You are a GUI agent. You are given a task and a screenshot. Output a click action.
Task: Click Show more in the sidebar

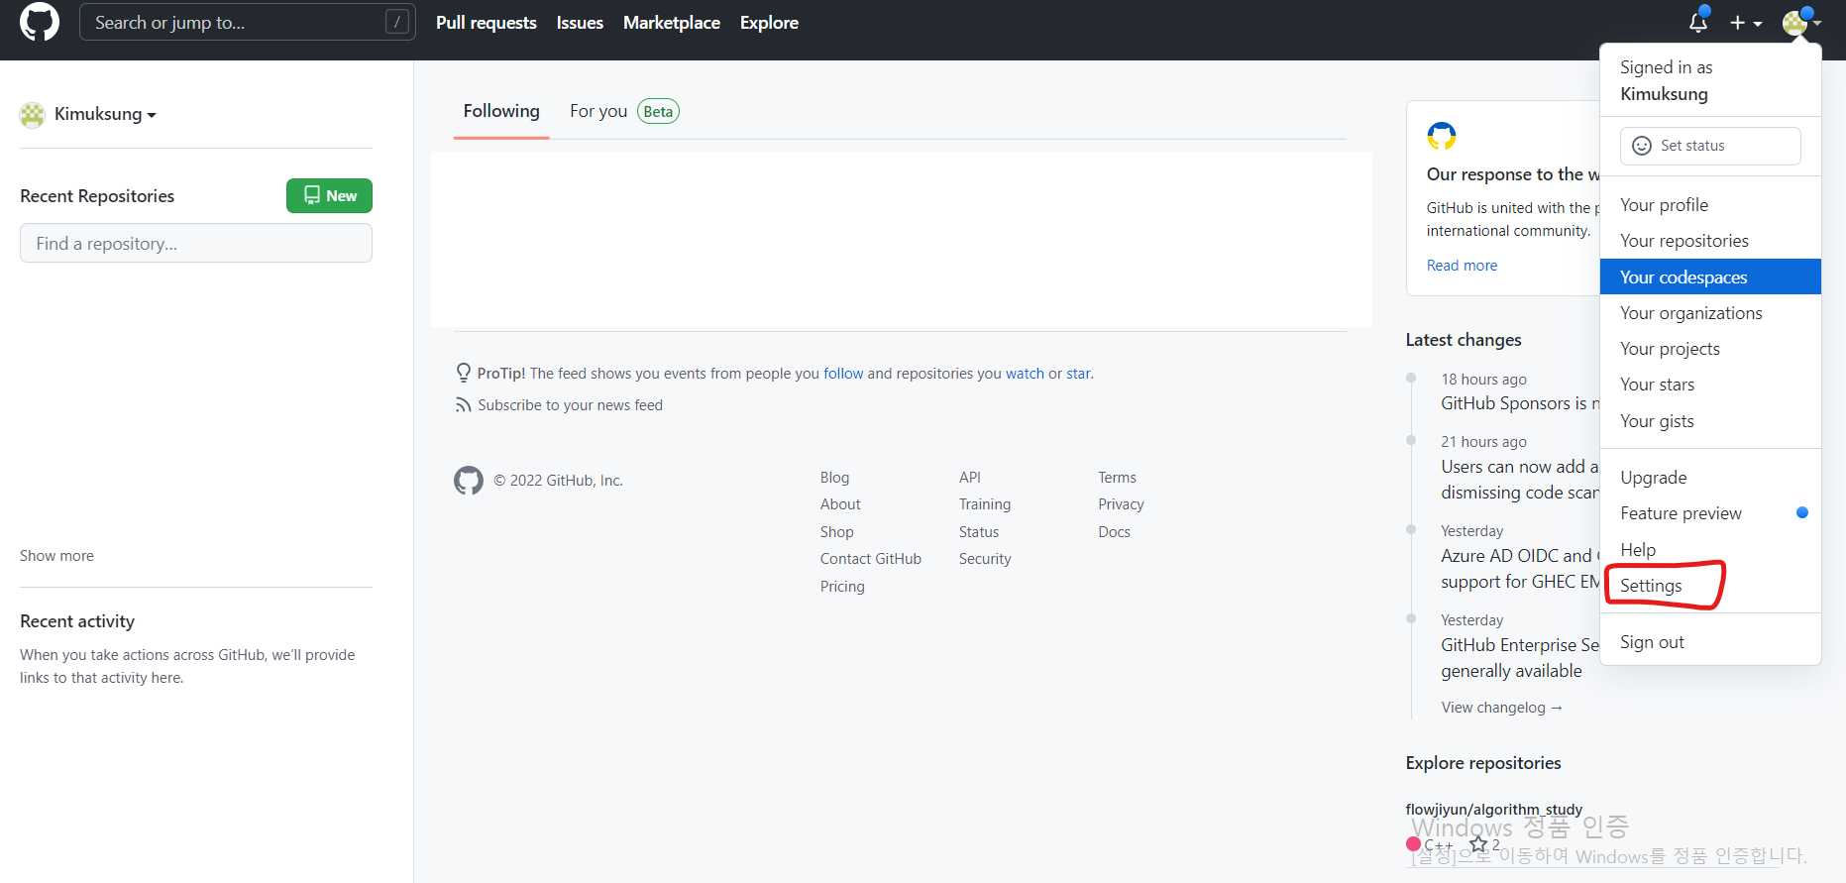56,556
